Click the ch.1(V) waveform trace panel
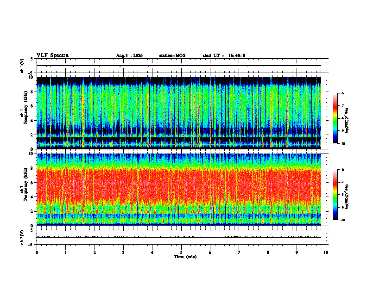The width and height of the screenshot is (367, 283). [x=181, y=66]
